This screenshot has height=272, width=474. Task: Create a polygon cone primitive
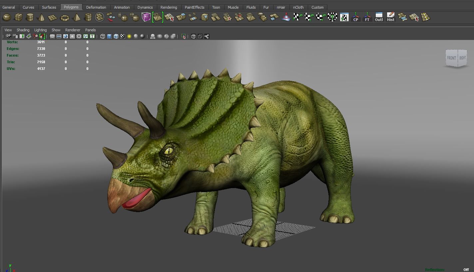[41, 17]
